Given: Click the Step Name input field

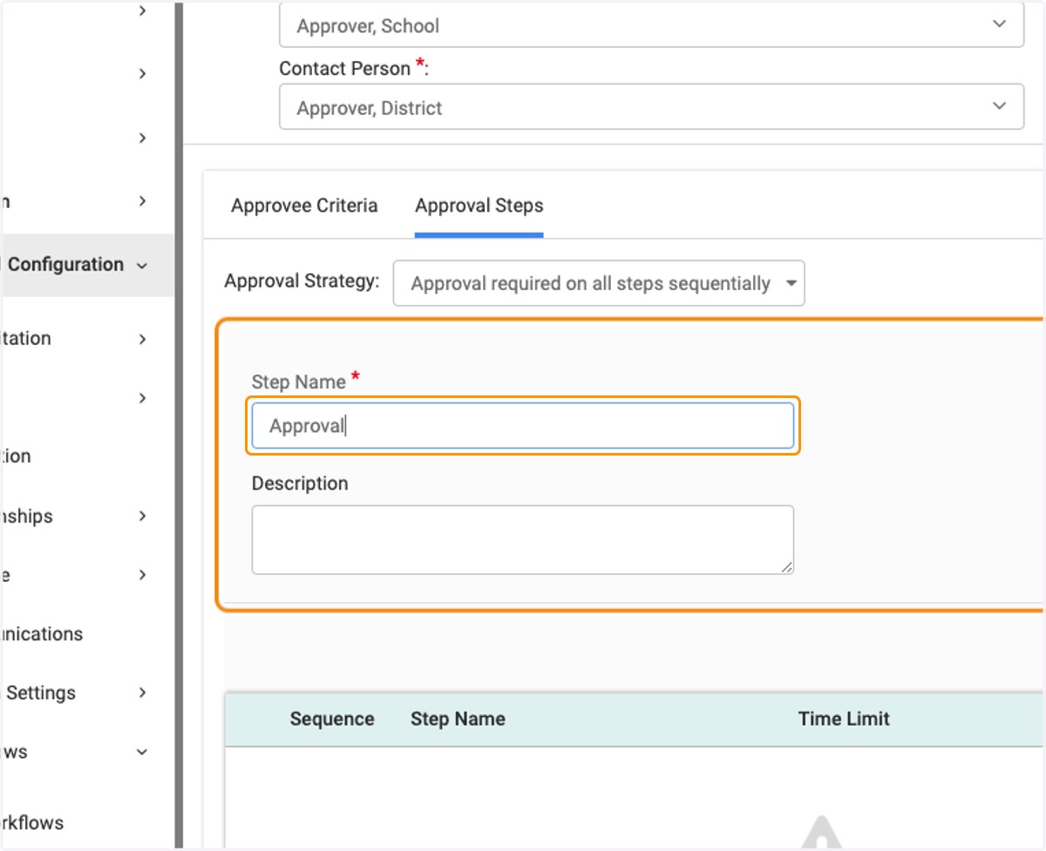Looking at the screenshot, I should 523,426.
